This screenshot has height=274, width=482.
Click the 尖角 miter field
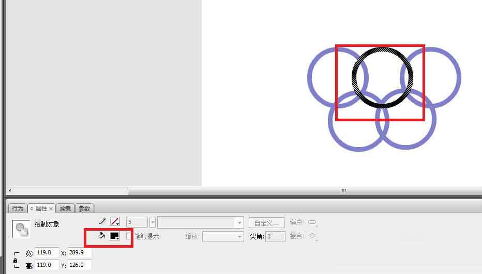pyautogui.click(x=275, y=236)
